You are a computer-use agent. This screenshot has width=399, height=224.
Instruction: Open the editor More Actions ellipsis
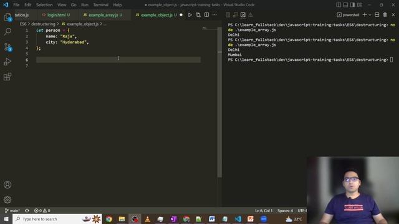pos(214,15)
